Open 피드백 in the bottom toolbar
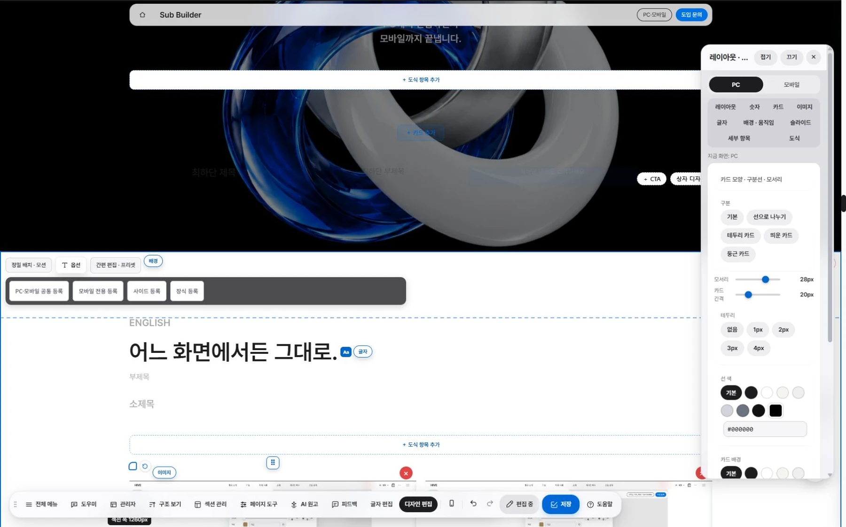This screenshot has height=527, width=846. pyautogui.click(x=345, y=504)
